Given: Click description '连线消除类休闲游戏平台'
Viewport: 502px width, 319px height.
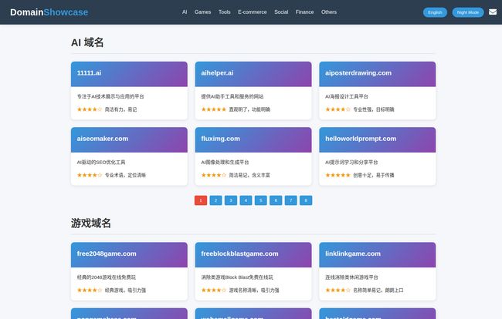Looking at the screenshot, I should [x=351, y=277].
